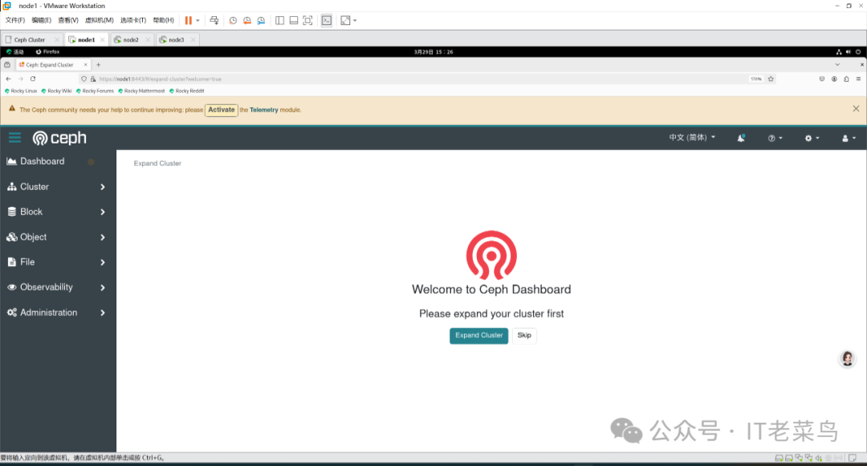Open the VMware 文件(F) menu
The image size is (867, 466).
click(15, 20)
